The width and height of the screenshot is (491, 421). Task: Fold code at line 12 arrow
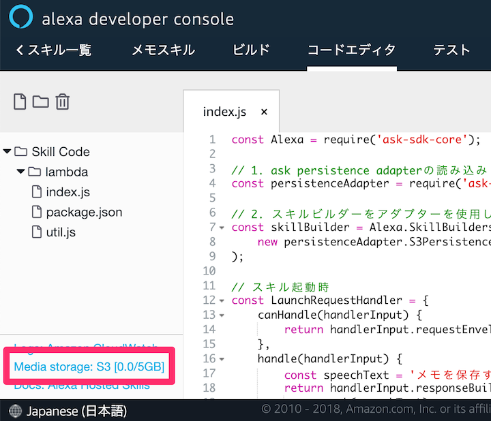tap(222, 301)
